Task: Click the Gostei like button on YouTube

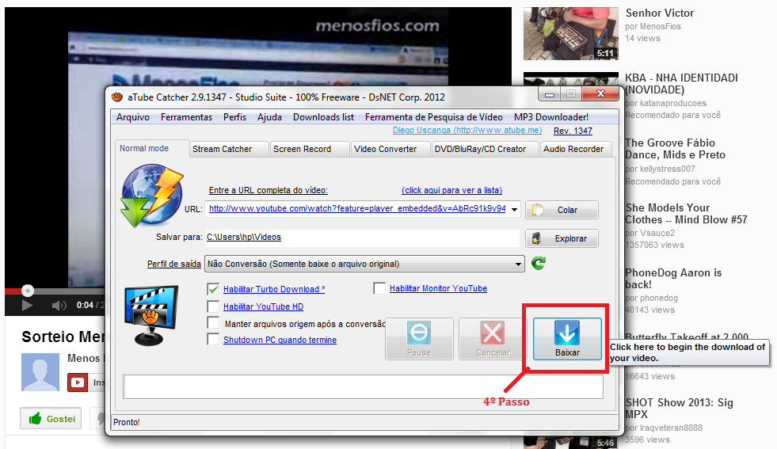Action: pos(51,419)
